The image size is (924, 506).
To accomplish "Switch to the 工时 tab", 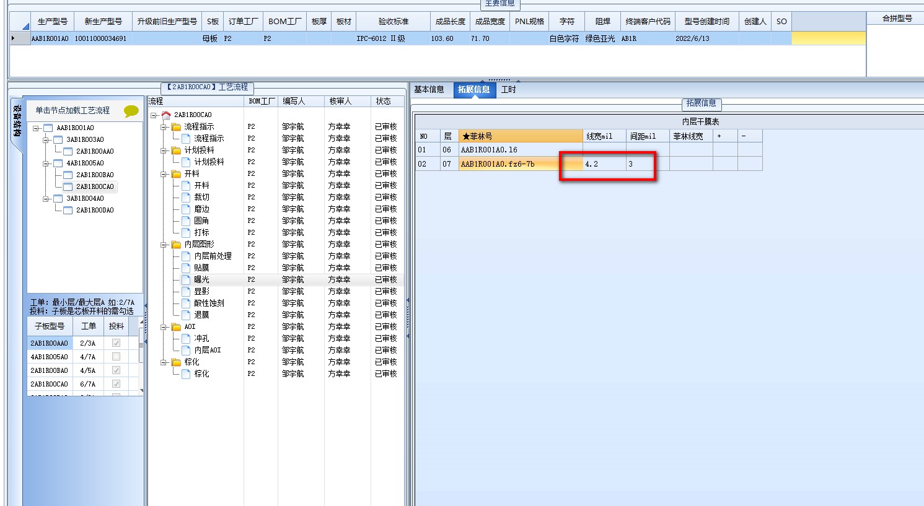I will pos(509,90).
